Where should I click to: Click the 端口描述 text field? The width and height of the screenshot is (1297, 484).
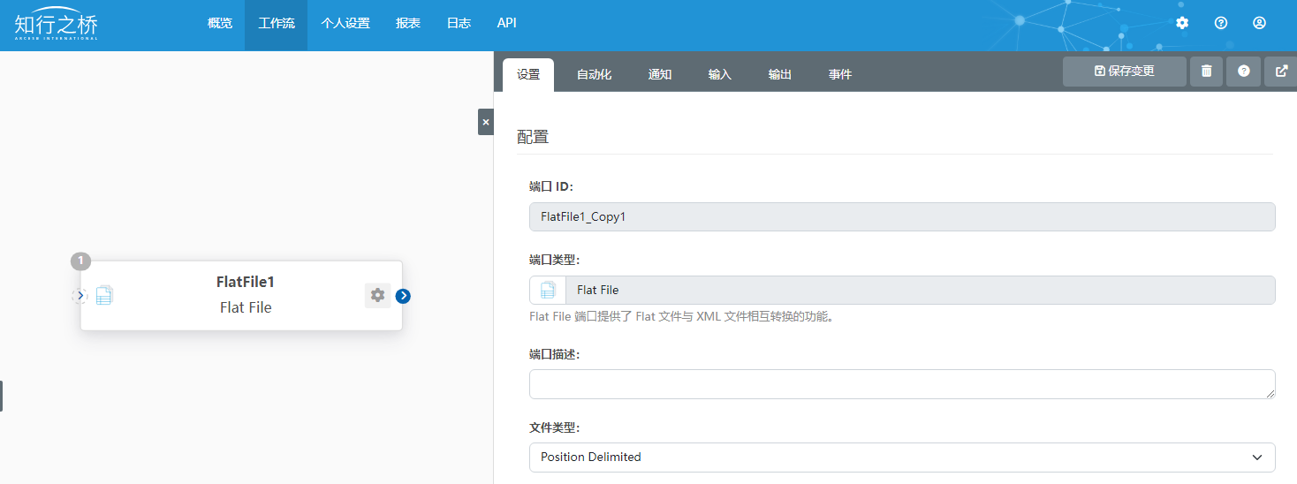(902, 384)
